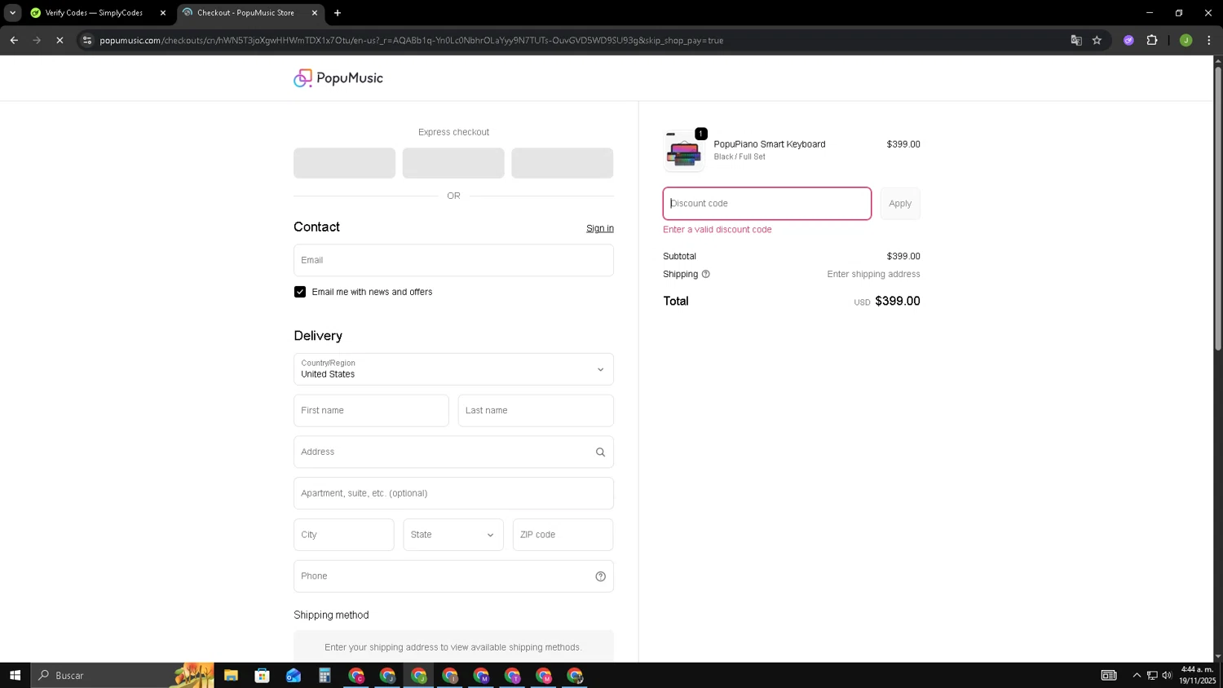Click the Discount code input field
This screenshot has width=1223, height=688.
766,204
